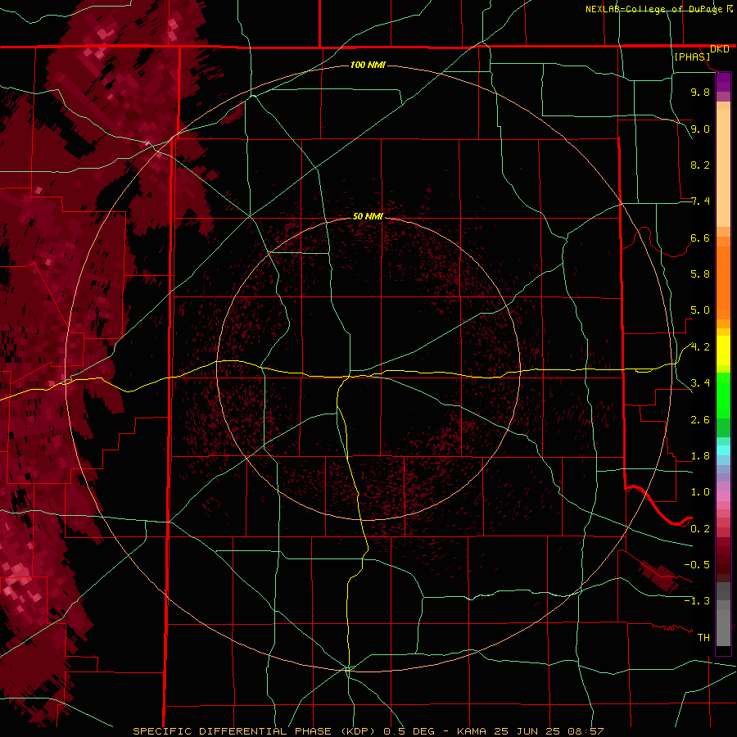Click the [PHAS] legend heading

692,57
